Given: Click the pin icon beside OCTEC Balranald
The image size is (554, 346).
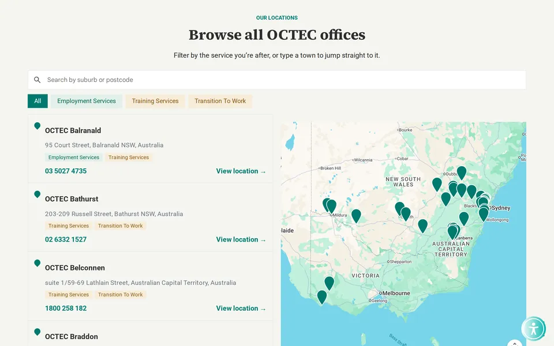Looking at the screenshot, I should pyautogui.click(x=37, y=126).
